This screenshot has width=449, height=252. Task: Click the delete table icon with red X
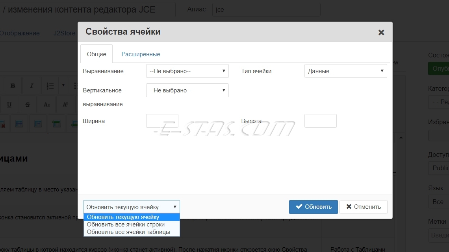pyautogui.click(x=2, y=124)
